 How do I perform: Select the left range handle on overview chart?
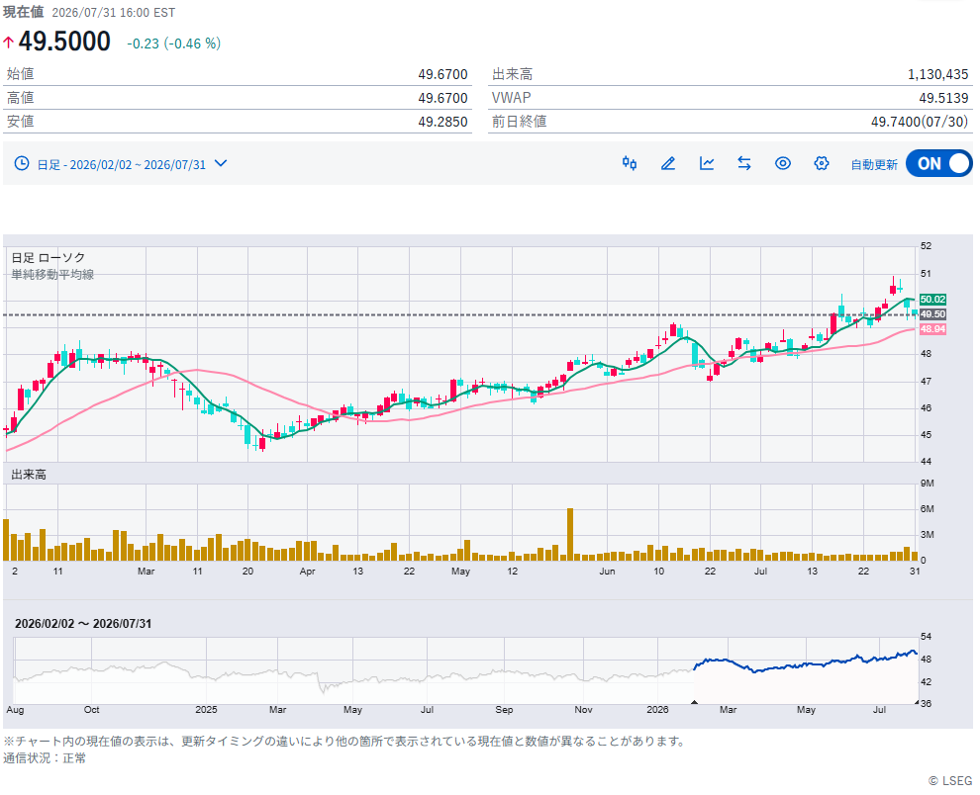[x=694, y=703]
